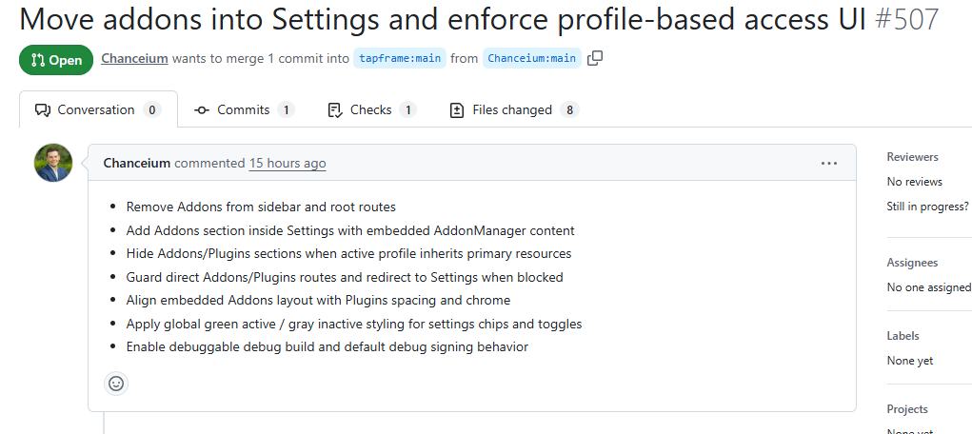Open the Chanceium author link in header
972x434 pixels.
[134, 58]
